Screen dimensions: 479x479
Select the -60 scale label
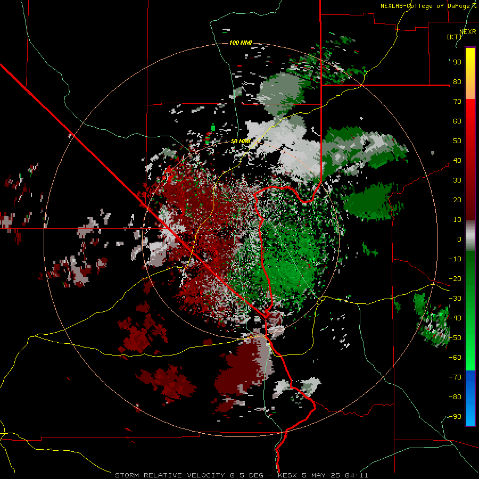coord(455,358)
